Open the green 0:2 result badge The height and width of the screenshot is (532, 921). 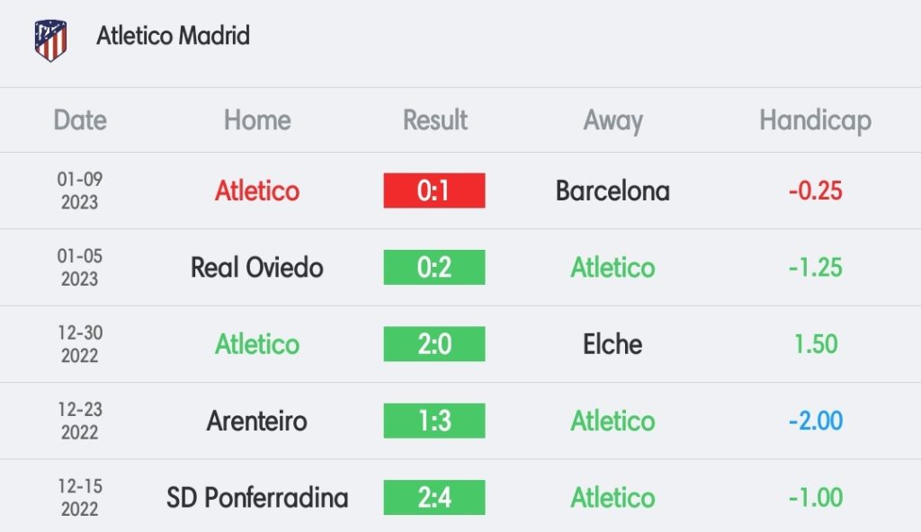(434, 267)
